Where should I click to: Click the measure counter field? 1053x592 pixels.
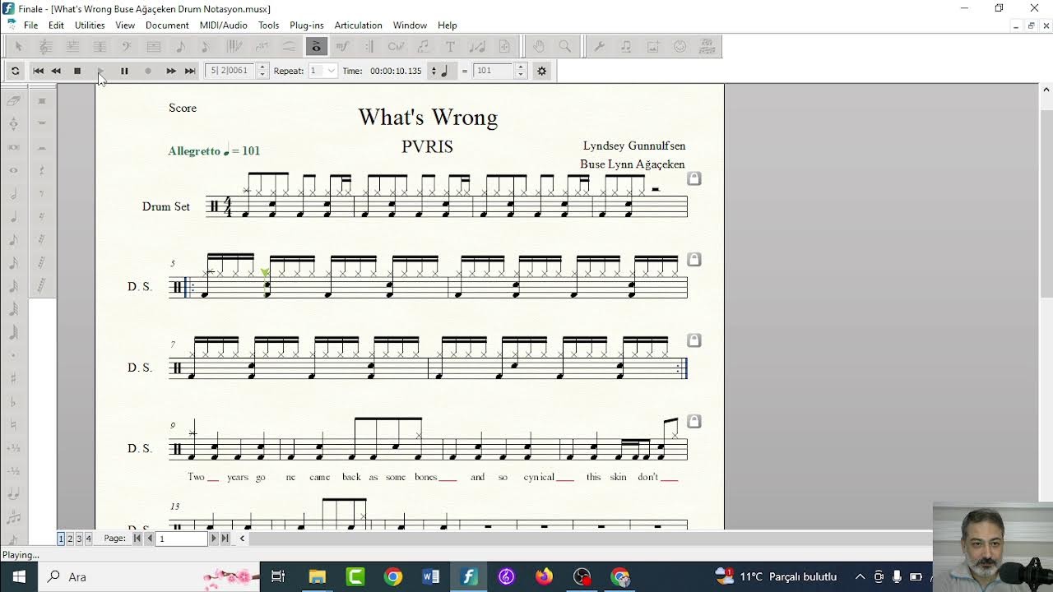(x=230, y=71)
